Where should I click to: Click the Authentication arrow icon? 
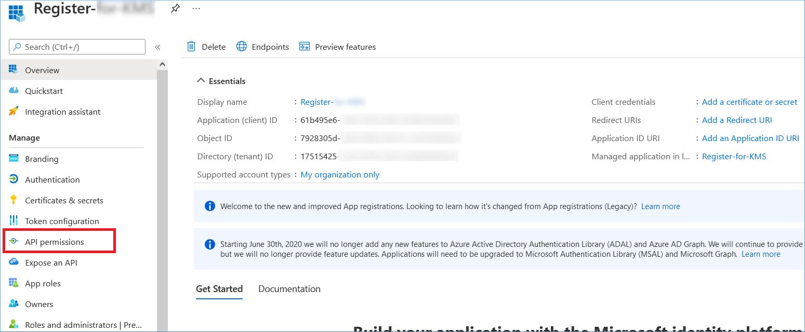[x=14, y=179]
